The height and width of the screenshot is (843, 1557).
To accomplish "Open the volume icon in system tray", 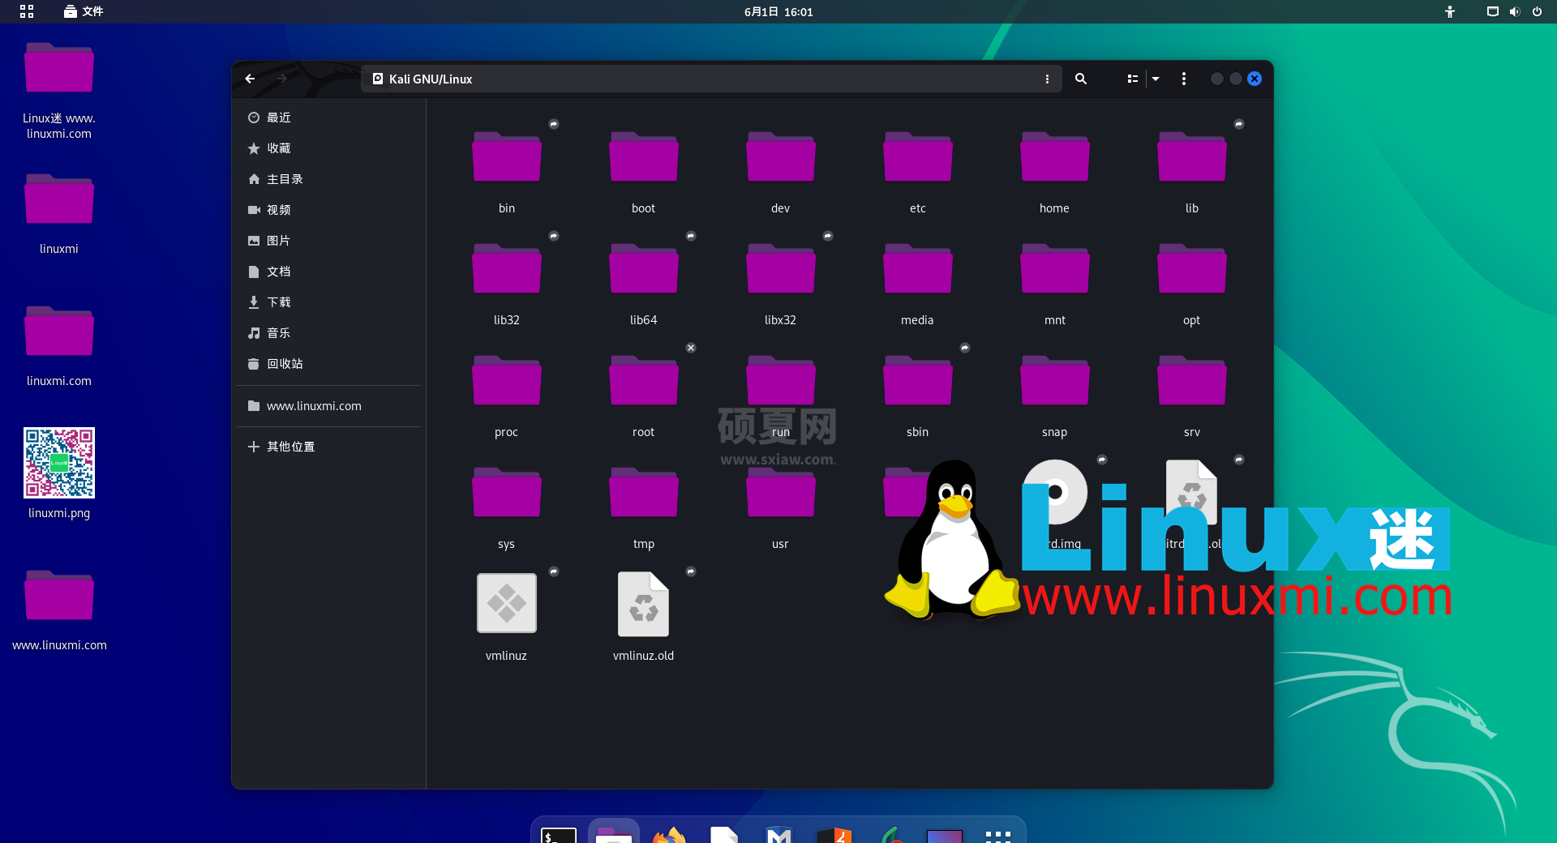I will coord(1514,11).
